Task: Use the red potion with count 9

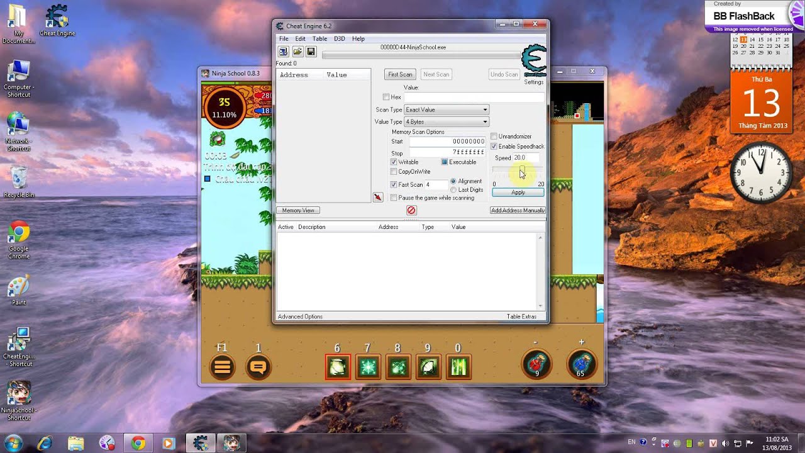Action: tap(536, 364)
